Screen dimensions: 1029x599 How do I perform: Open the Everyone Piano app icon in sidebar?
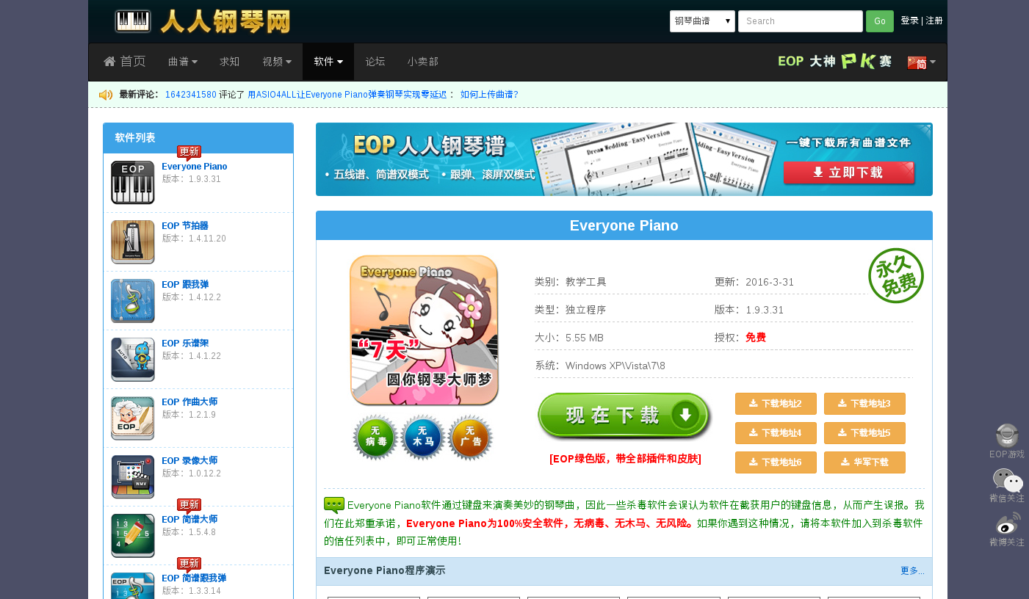[133, 183]
